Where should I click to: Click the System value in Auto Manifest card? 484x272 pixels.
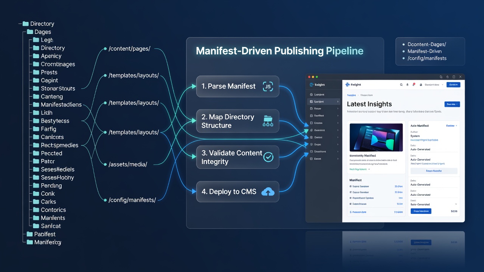coord(415,136)
